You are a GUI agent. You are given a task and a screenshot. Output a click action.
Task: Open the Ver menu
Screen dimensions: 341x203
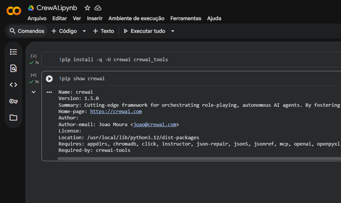[x=77, y=19]
